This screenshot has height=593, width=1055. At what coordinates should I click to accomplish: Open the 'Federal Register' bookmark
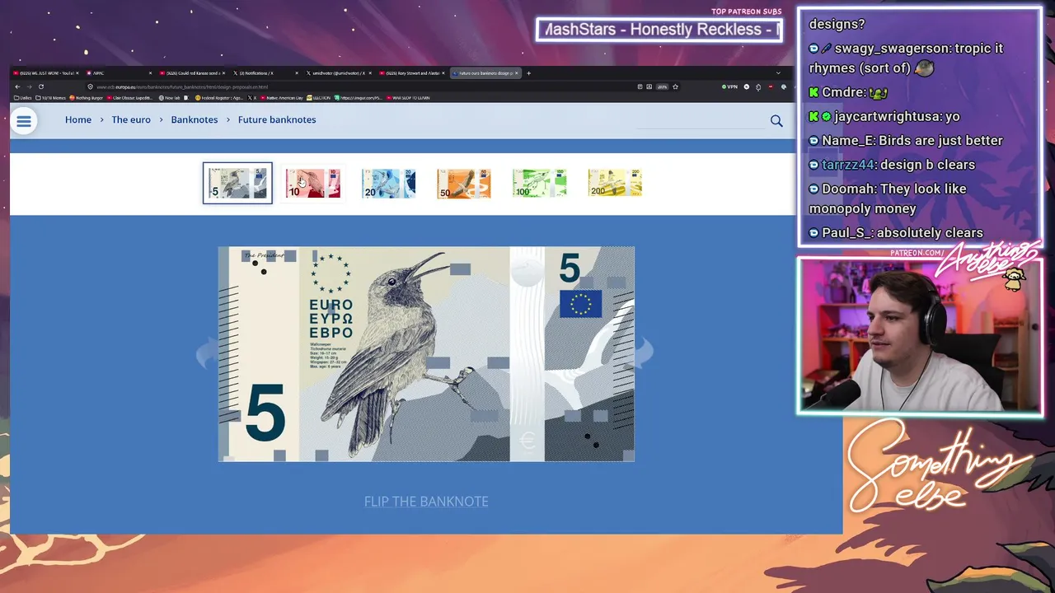(x=219, y=98)
